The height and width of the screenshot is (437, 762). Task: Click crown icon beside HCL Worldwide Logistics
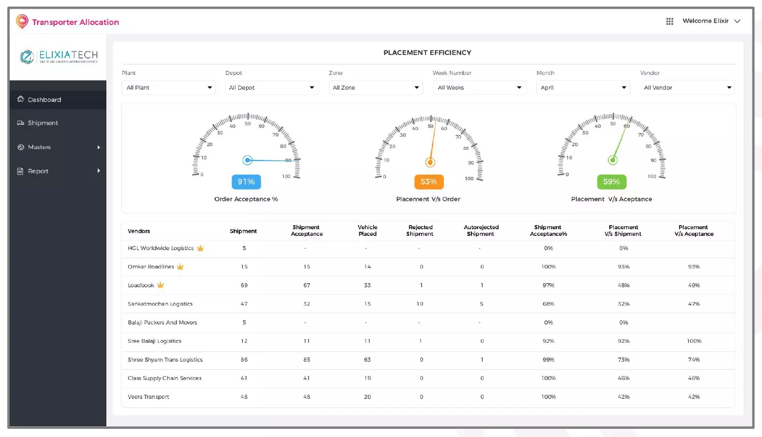point(200,248)
